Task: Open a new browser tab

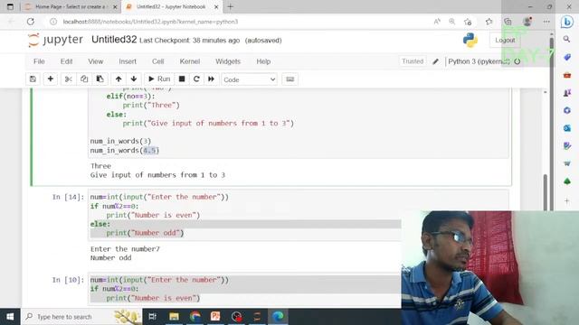Action: 231,6
